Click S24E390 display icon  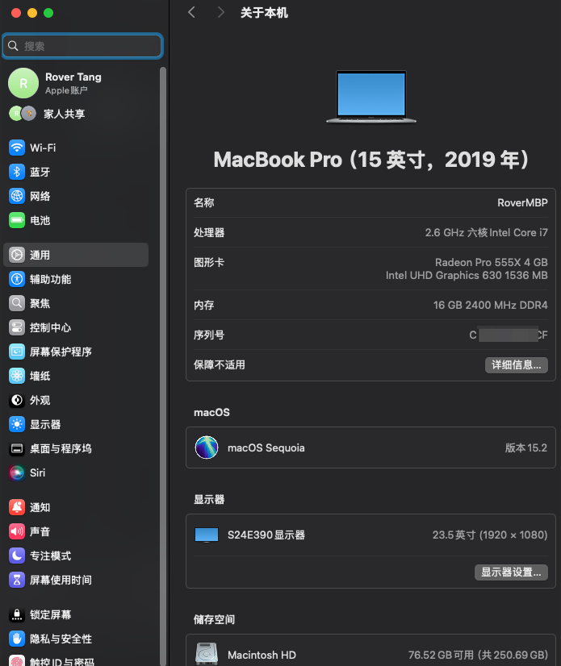207,535
